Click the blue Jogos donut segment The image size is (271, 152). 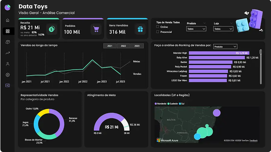[36, 123]
